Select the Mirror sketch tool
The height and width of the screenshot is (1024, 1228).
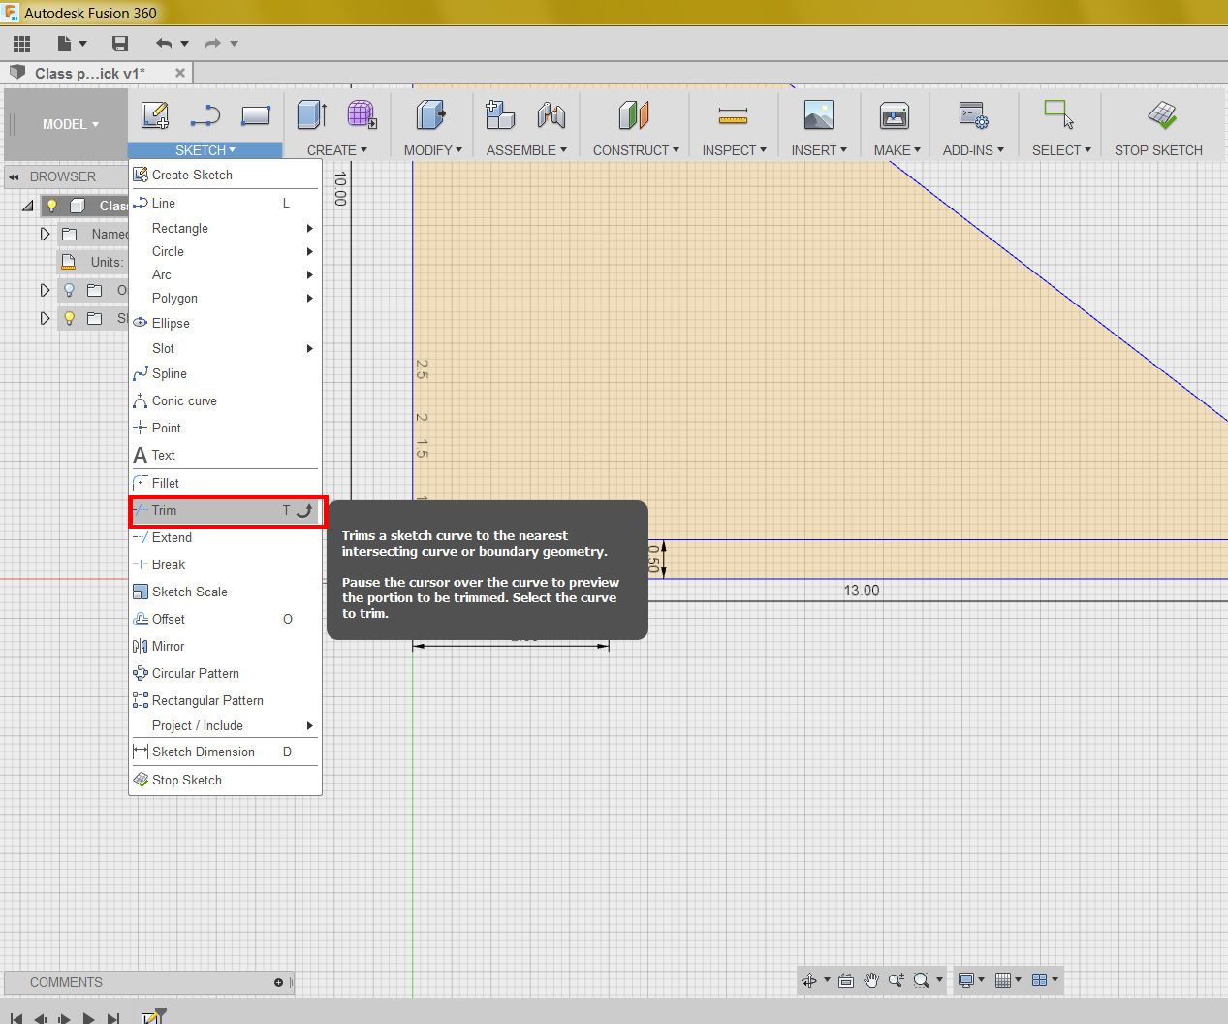(169, 646)
